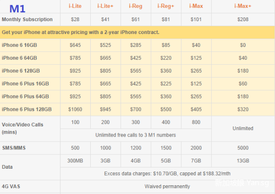Click the Monthly Subscription row label
Image resolution: width=275 pixels, height=194 pixels.
[x=27, y=19]
